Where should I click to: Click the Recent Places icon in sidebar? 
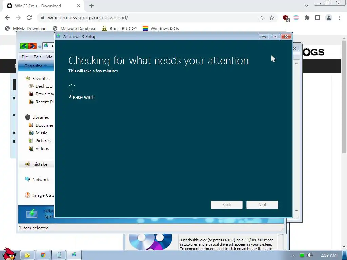31,102
